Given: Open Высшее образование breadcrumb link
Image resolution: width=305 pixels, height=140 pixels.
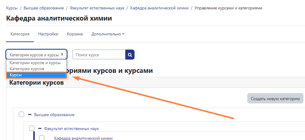Looking at the screenshot, I should (44, 8).
